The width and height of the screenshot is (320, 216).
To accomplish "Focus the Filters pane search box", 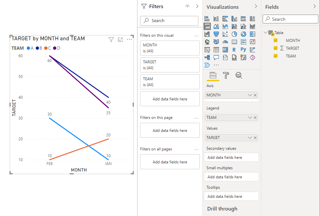I will (169, 21).
